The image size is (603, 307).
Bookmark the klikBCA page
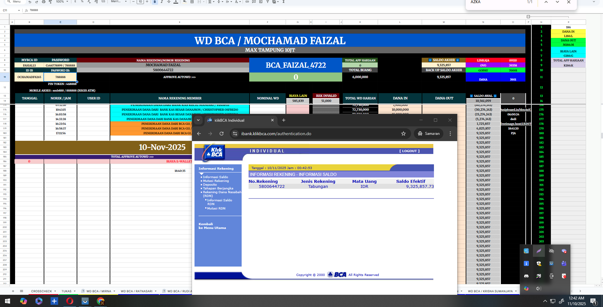point(403,134)
